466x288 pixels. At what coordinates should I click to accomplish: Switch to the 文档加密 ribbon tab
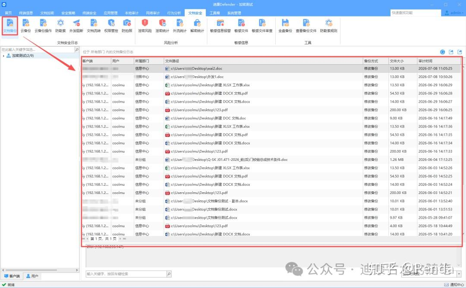click(47, 13)
